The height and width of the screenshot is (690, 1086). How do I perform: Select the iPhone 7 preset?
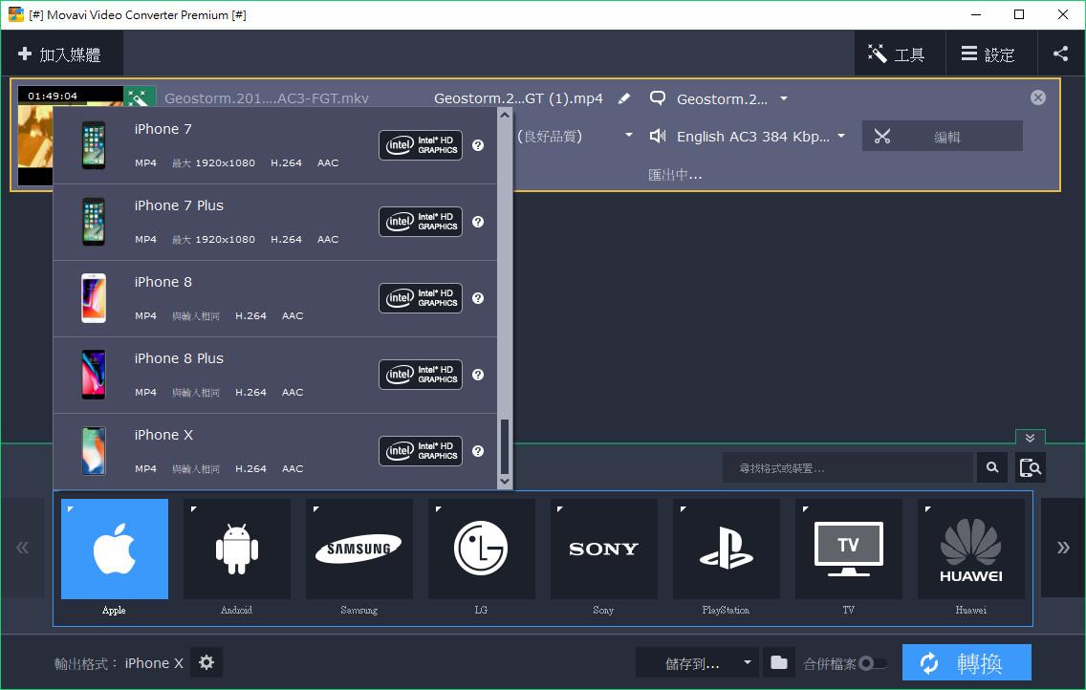tap(275, 145)
